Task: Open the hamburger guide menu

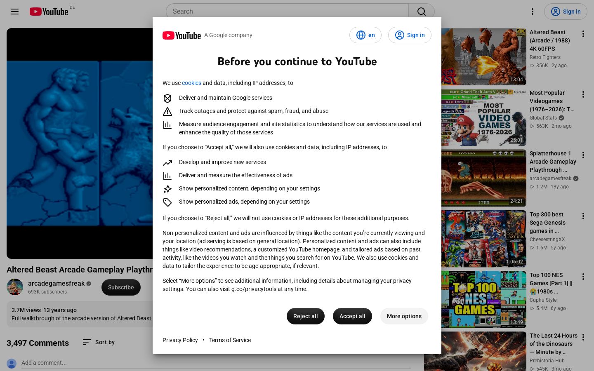Action: (15, 12)
